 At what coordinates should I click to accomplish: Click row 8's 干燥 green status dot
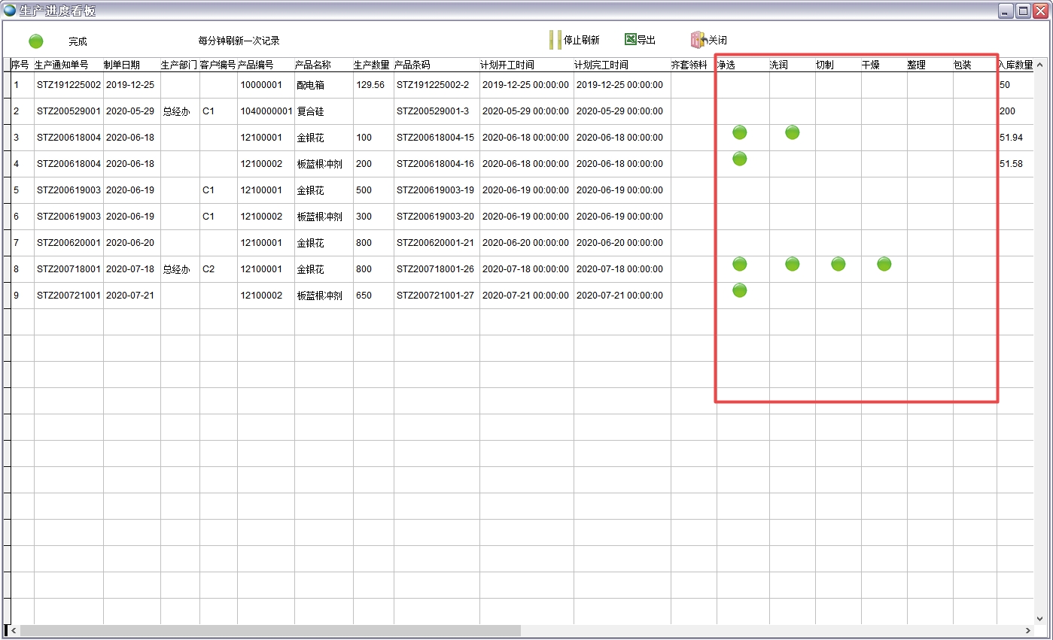pyautogui.click(x=884, y=264)
